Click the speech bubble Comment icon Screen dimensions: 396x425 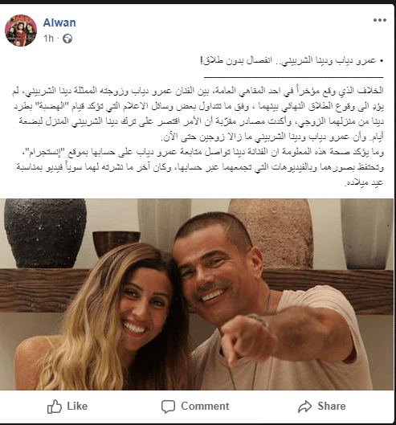point(168,407)
